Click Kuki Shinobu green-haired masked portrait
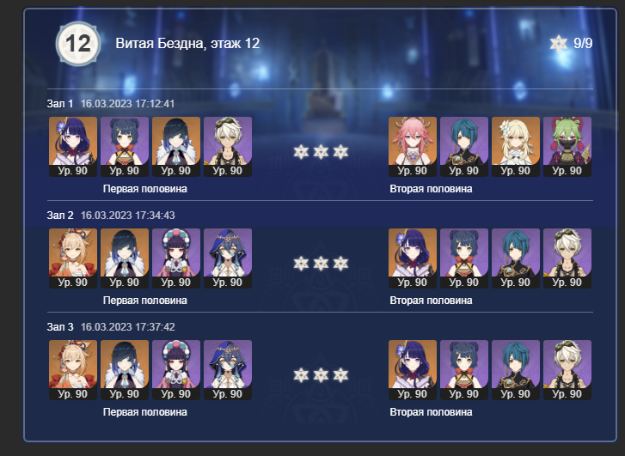 click(567, 147)
